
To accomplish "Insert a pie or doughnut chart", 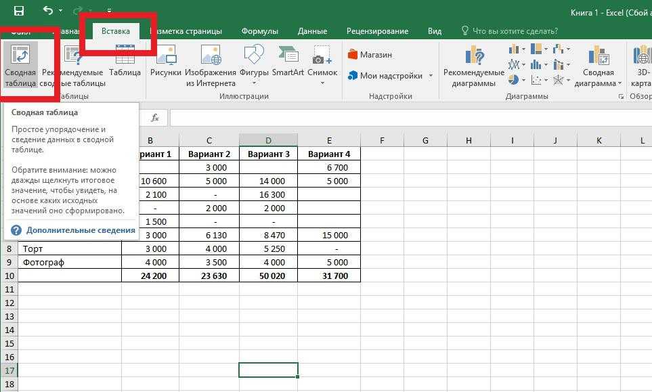I will pos(517,79).
